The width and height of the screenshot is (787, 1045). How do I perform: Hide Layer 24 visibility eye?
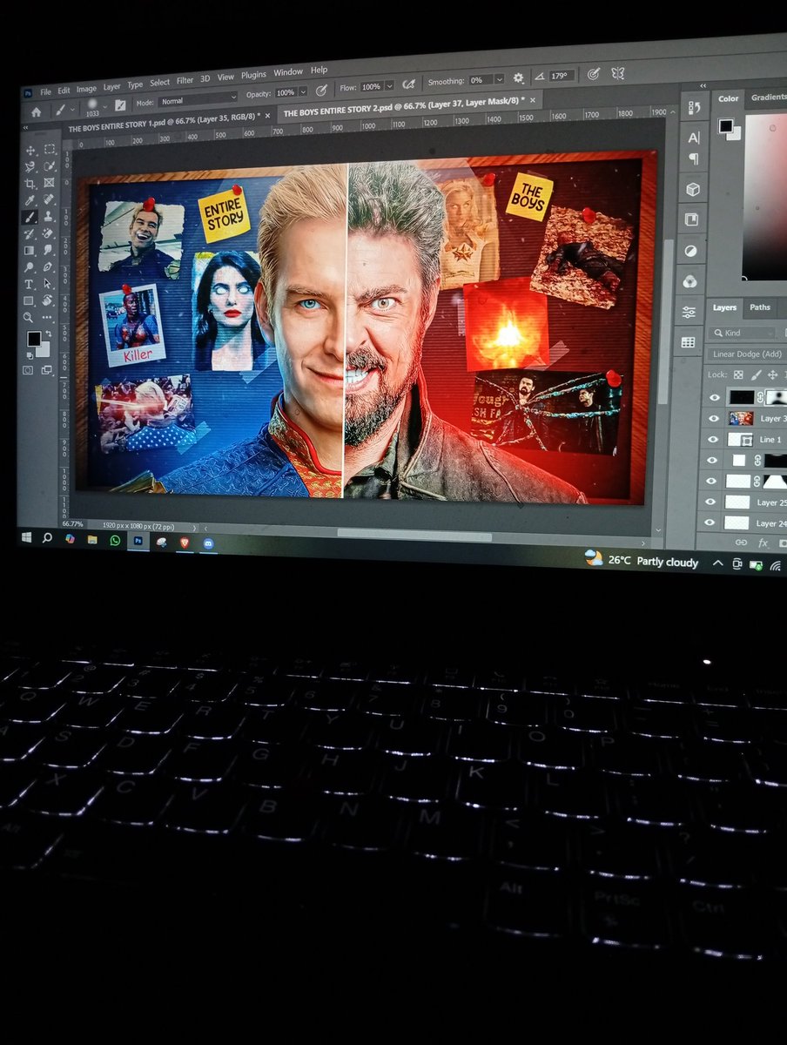click(x=709, y=522)
